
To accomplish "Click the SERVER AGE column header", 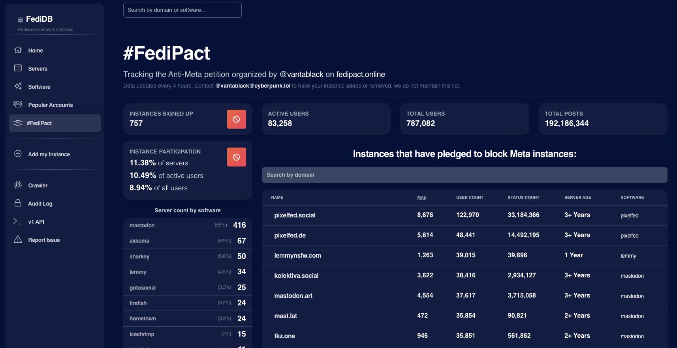I will 578,197.
